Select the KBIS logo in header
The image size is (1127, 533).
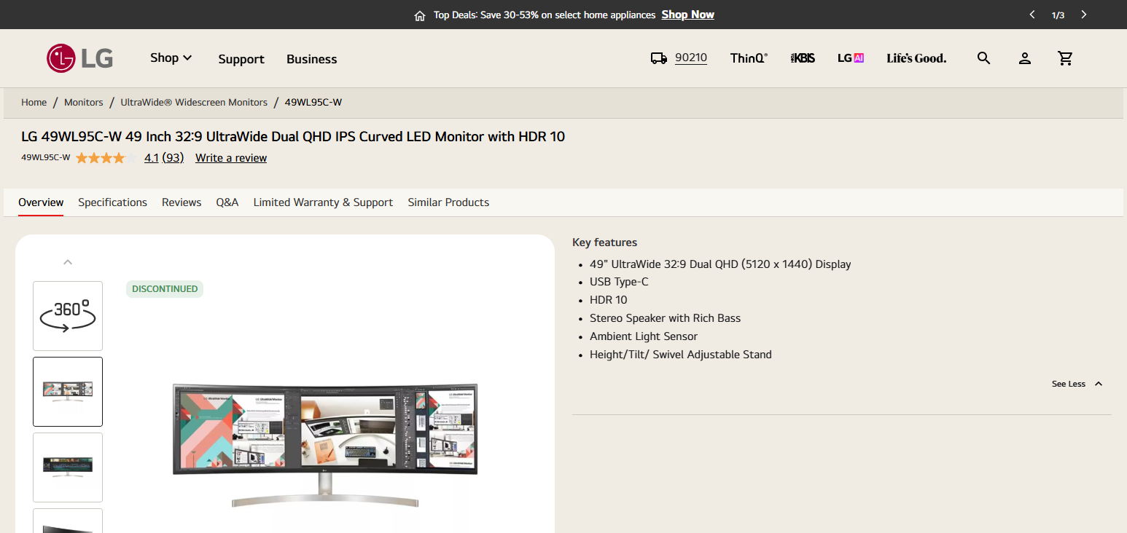coord(802,58)
